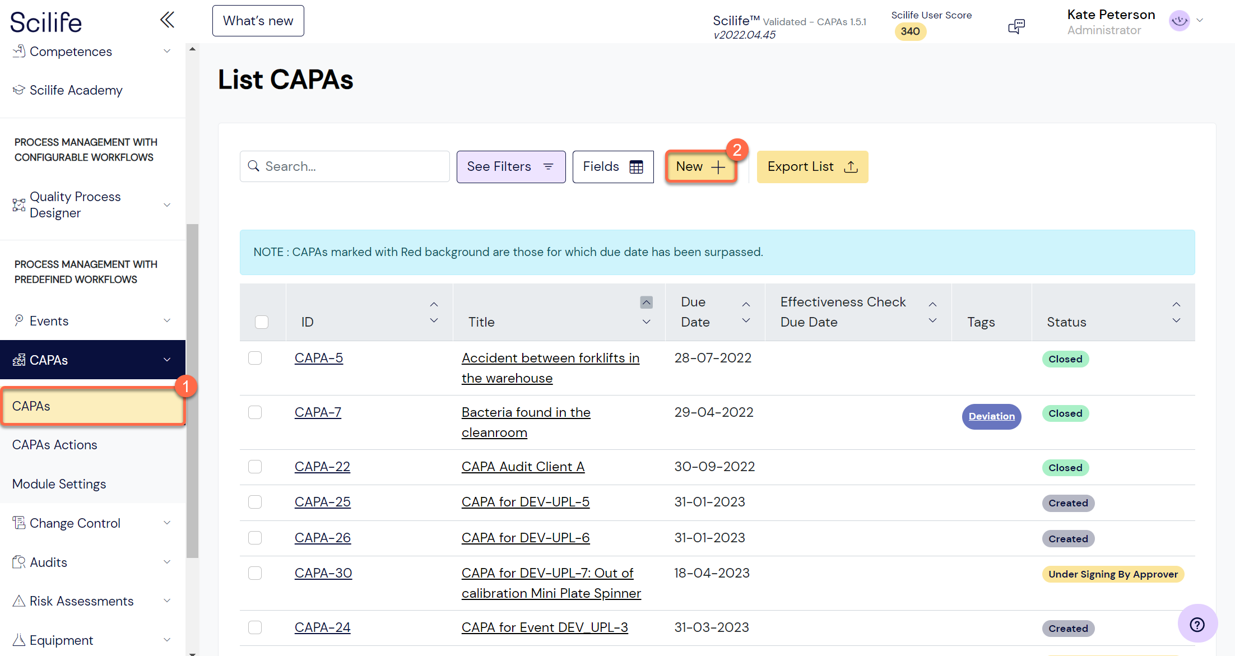Click the Audits icon in the sidebar
The height and width of the screenshot is (656, 1235).
pyautogui.click(x=18, y=562)
